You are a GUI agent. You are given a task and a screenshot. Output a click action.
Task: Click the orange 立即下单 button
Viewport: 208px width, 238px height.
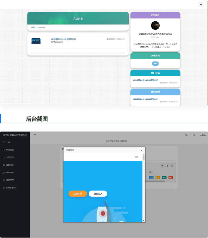coord(78,194)
